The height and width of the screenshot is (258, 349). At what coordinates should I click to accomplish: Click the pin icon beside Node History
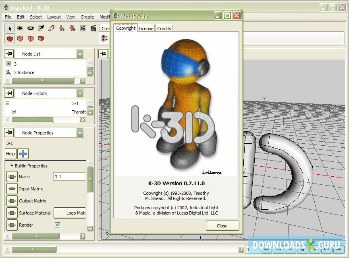tap(9, 93)
